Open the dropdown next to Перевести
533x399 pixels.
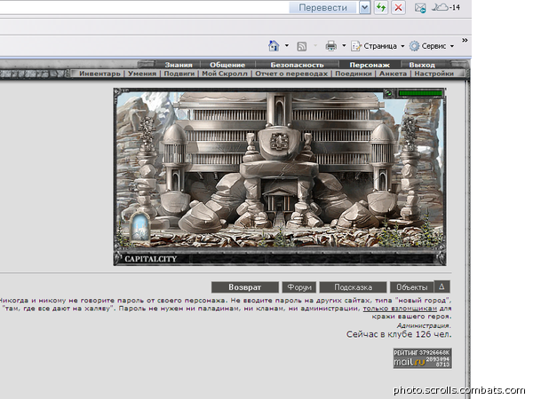(x=364, y=7)
